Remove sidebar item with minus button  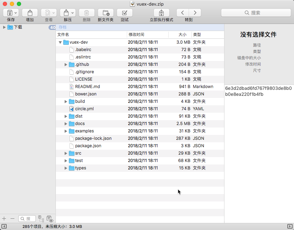[x=12, y=218]
